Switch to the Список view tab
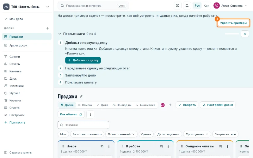Screen dimensions: 253x158 point(85,105)
